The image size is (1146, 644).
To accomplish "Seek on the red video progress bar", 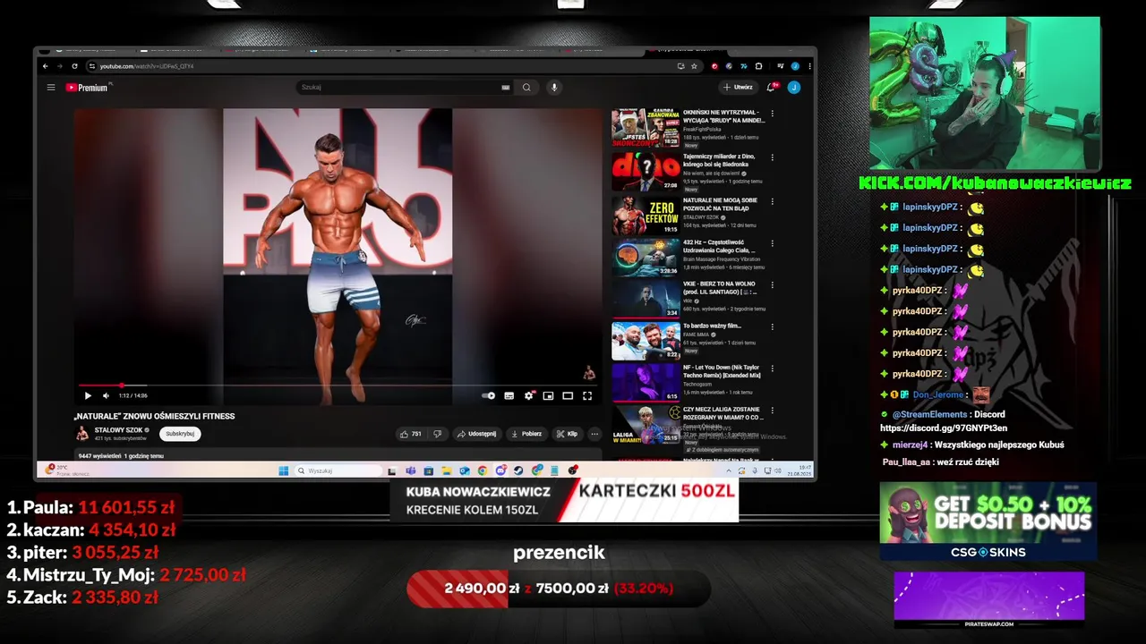I will [x=337, y=386].
